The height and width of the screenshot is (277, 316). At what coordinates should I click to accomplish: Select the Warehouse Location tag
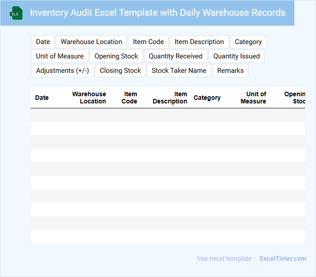[91, 42]
